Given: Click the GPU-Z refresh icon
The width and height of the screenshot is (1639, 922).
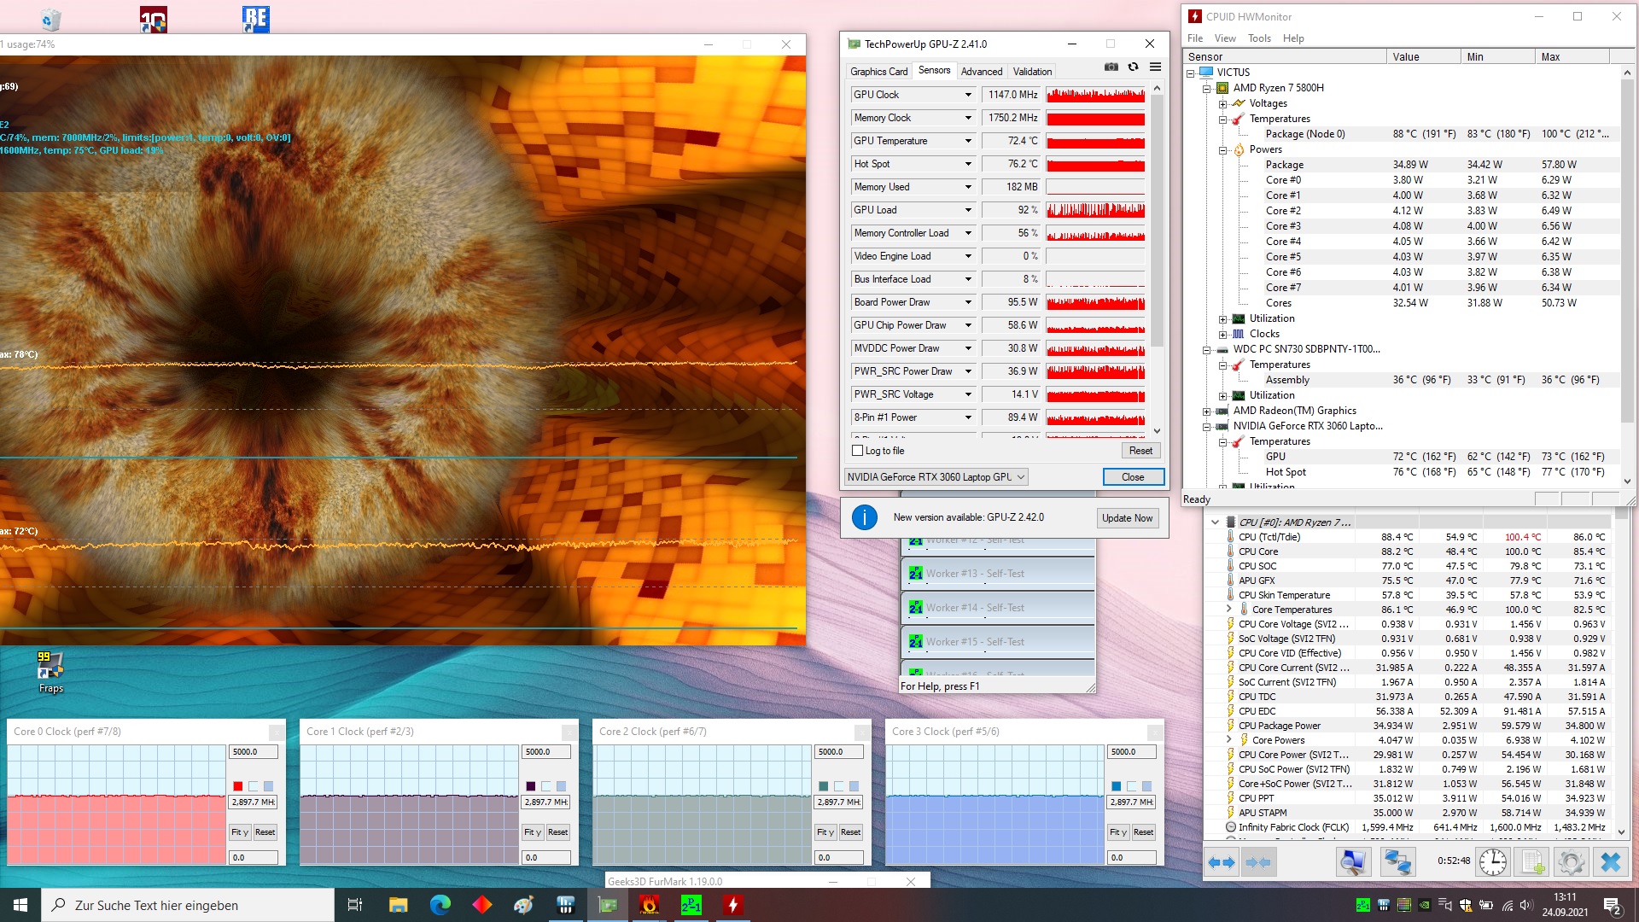Looking at the screenshot, I should pos(1133,67).
